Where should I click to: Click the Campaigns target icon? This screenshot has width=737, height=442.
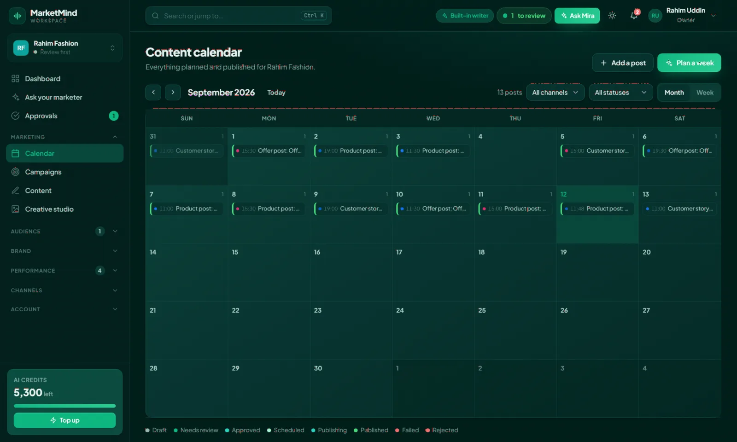(x=15, y=172)
